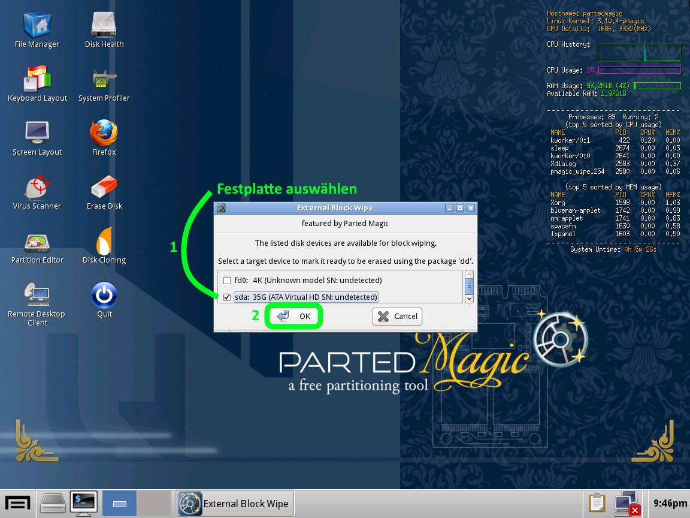Launch Disk Health from the desktop
Screen dimensions: 690x518
[104, 30]
